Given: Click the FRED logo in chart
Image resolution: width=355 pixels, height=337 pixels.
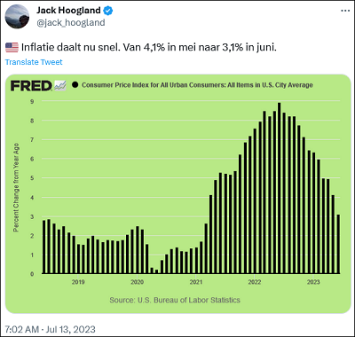Looking at the screenshot, I should 31,86.
